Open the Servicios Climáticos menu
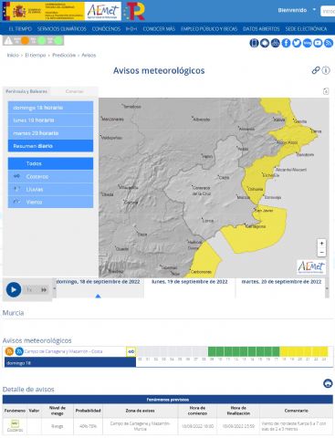This screenshot has height=438, width=335. pos(62,29)
